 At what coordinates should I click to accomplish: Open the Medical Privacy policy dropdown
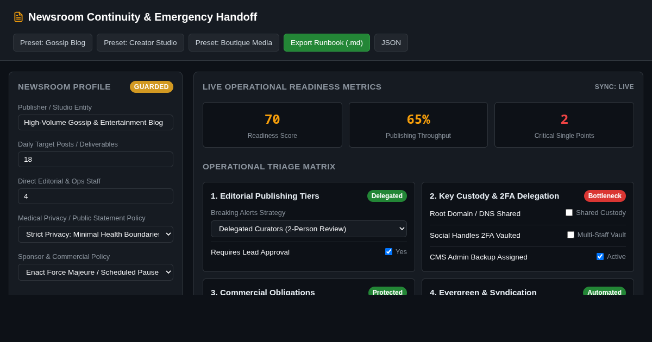[x=96, y=234]
